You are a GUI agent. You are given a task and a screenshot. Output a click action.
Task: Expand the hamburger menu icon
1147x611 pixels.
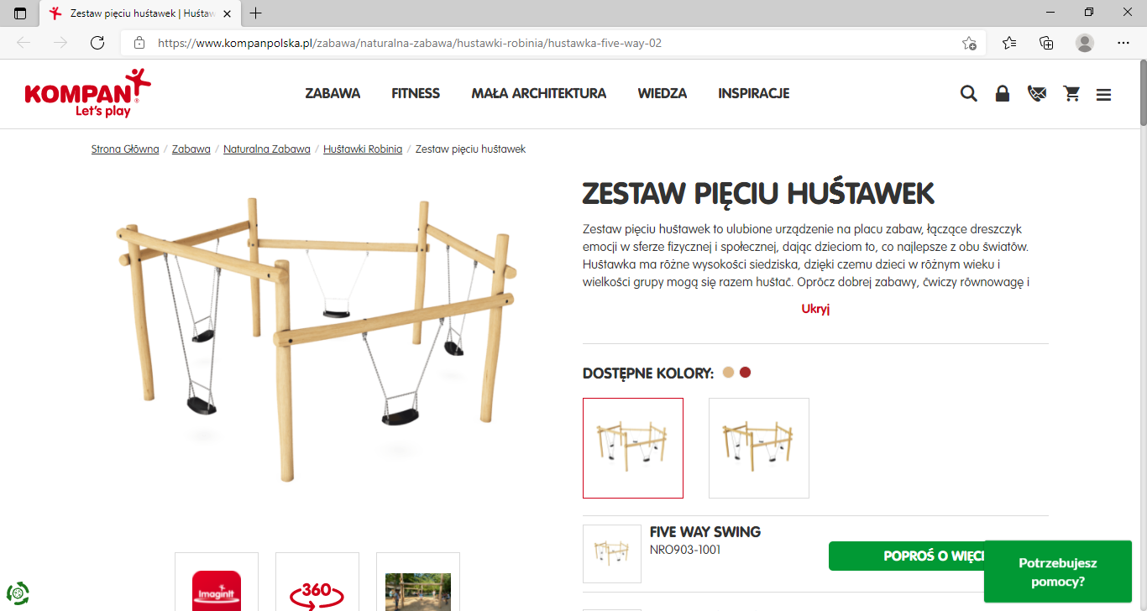point(1103,95)
